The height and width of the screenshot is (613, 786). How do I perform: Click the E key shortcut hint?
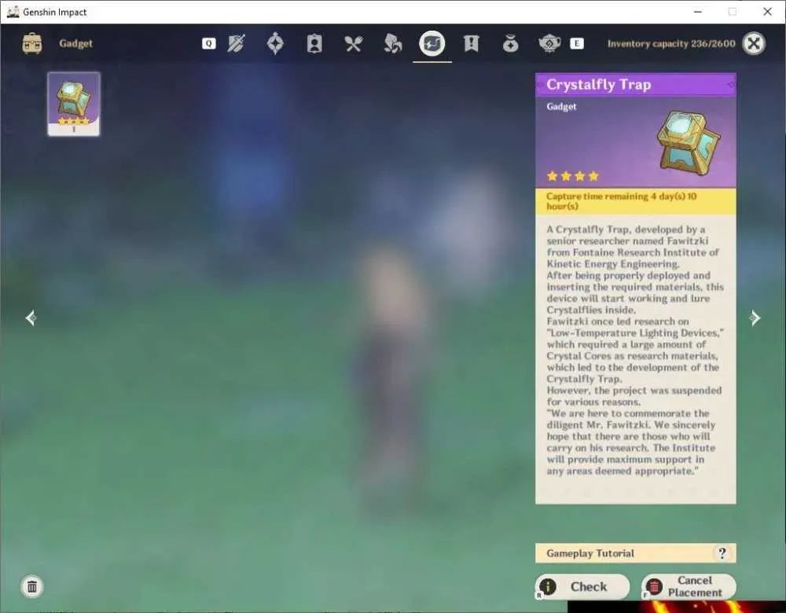[576, 43]
